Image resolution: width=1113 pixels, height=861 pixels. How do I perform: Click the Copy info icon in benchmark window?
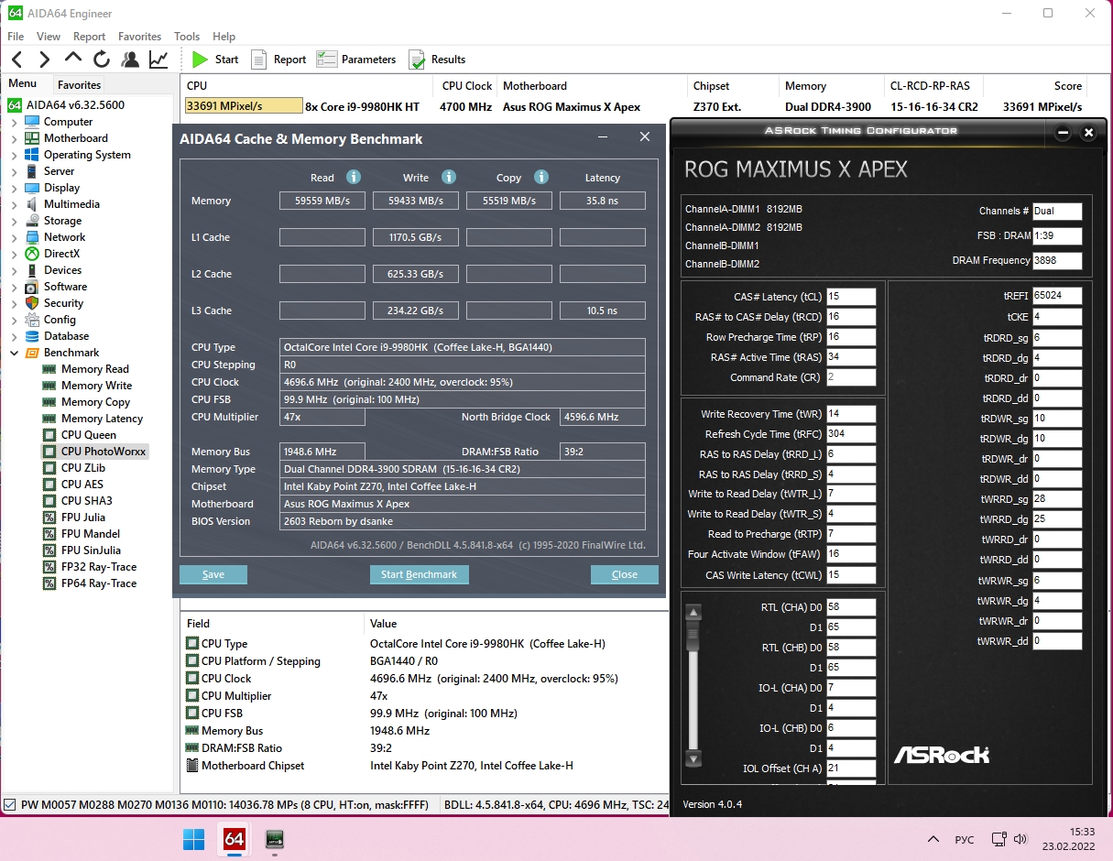tap(541, 177)
